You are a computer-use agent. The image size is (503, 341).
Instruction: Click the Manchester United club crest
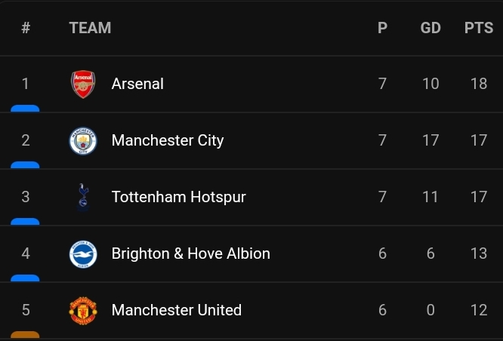83,311
